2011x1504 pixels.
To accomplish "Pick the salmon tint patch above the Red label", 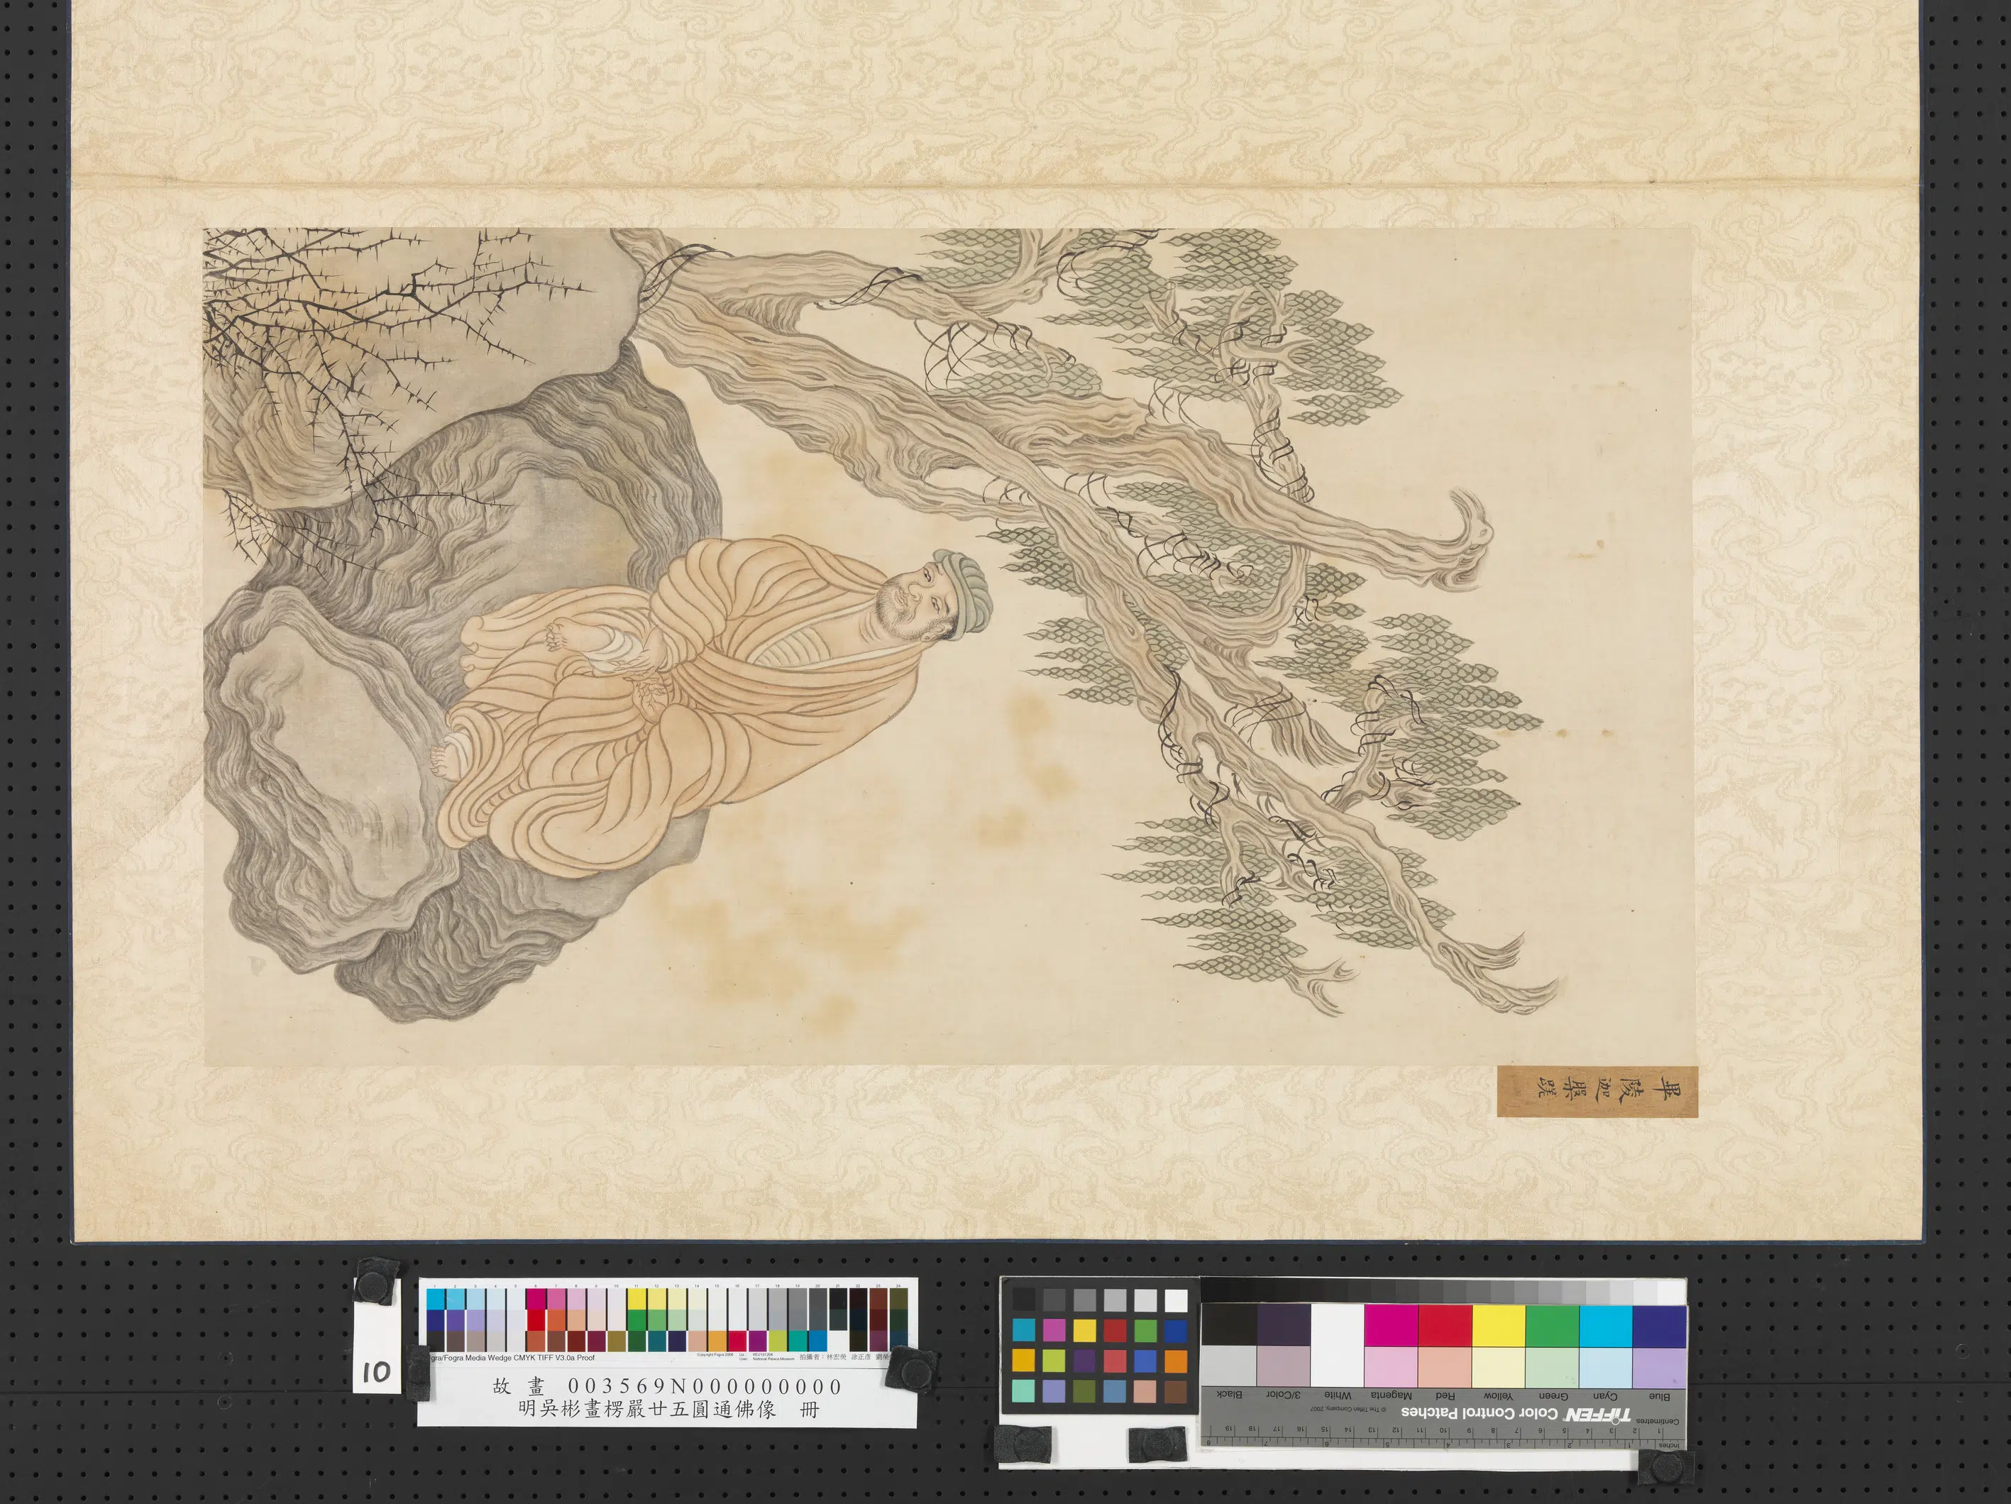I will pos(1445,1367).
